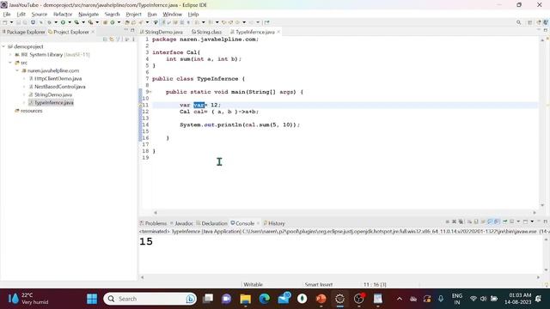This screenshot has height=309, width=550.
Task: Click Remove All Terminated Launches in console
Action: (461, 221)
